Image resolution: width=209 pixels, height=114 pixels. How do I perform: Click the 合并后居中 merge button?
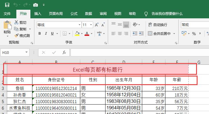coord(159,34)
